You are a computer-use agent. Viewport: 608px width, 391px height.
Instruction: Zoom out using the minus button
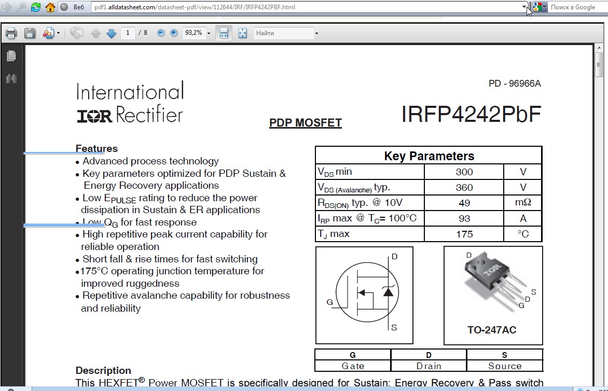[x=161, y=33]
